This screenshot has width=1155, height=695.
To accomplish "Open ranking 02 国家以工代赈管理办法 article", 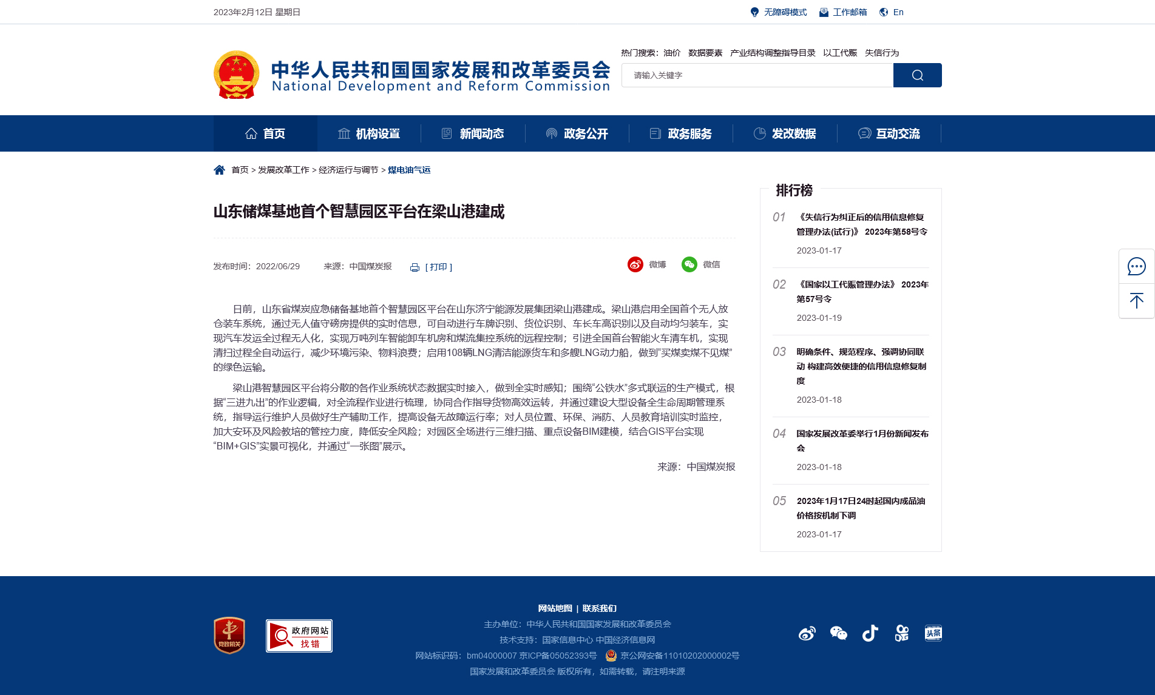I will tap(862, 292).
